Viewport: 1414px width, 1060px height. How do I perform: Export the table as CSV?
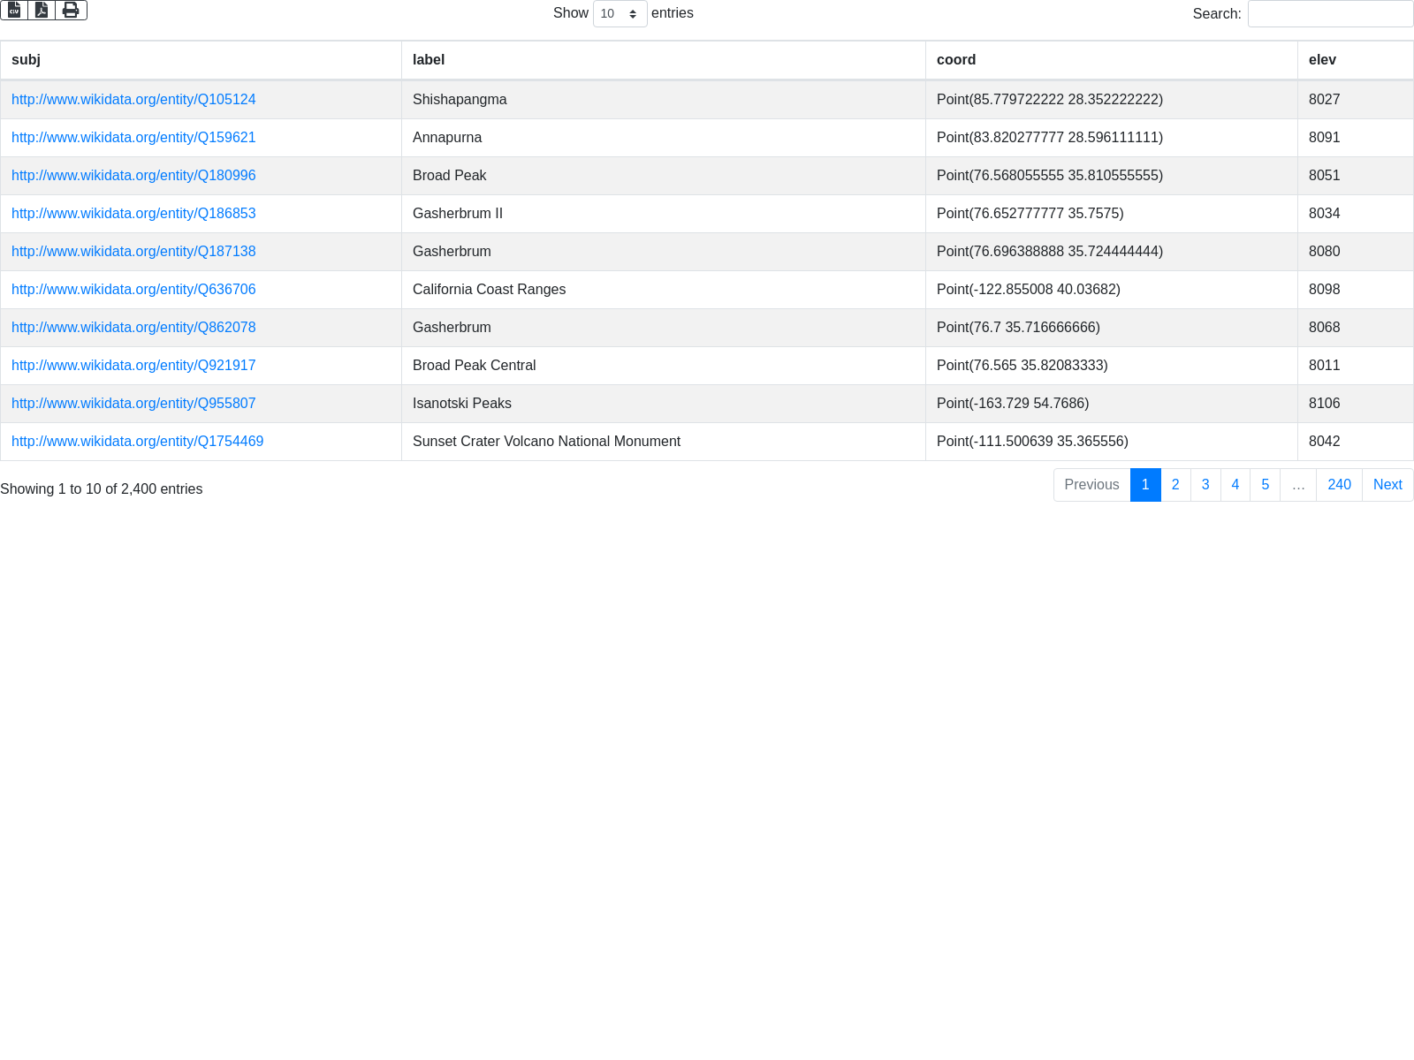pyautogui.click(x=14, y=10)
